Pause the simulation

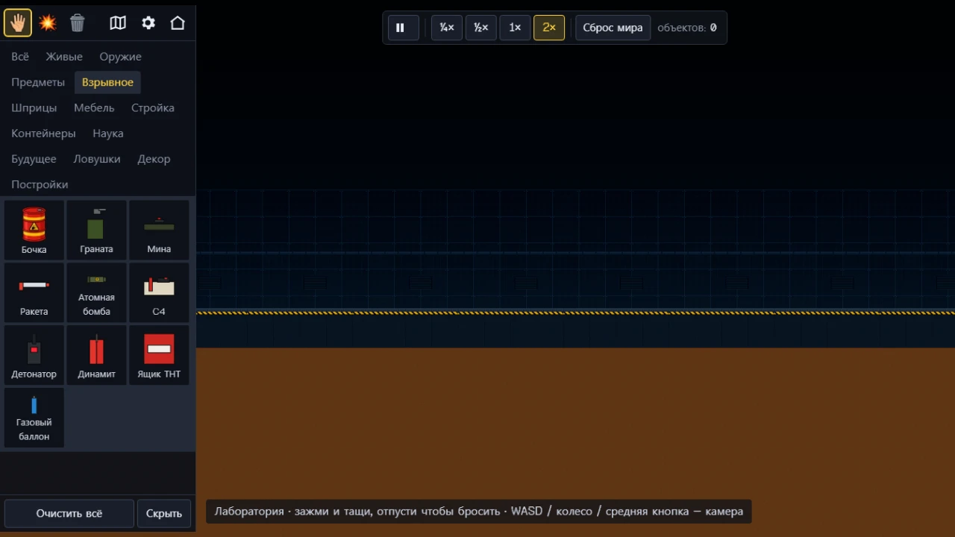(403, 28)
